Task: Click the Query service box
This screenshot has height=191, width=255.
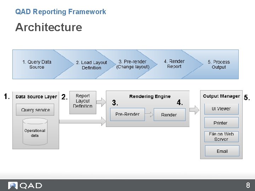Action: [35, 110]
